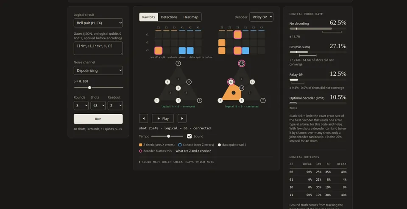The image size is (407, 209).
Task: Click the 27.1% BP value
Action: tap(338, 47)
